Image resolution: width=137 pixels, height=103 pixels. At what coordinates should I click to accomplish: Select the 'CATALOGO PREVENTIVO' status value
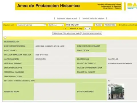120,63
